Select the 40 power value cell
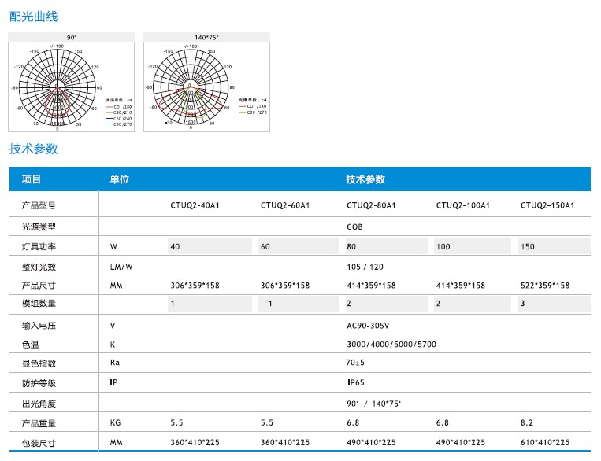The width and height of the screenshot is (601, 461). coord(210,246)
